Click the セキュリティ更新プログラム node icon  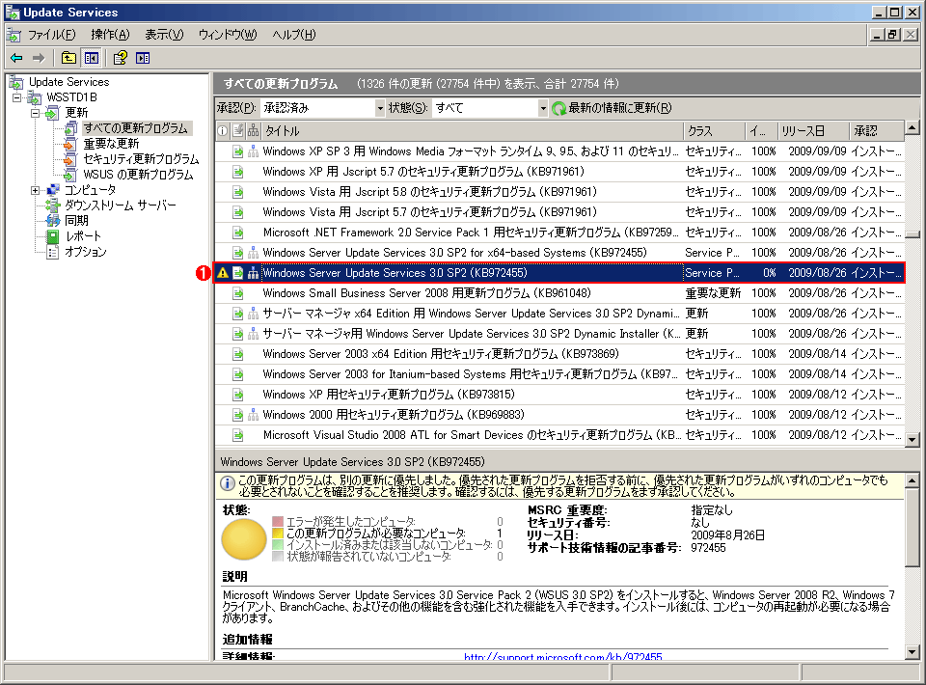[x=70, y=159]
